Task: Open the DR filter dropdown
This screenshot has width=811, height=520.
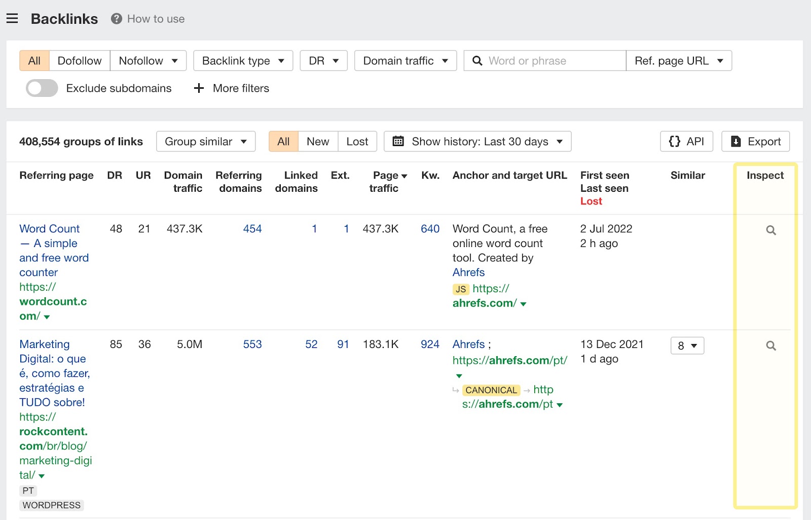Action: click(x=323, y=60)
